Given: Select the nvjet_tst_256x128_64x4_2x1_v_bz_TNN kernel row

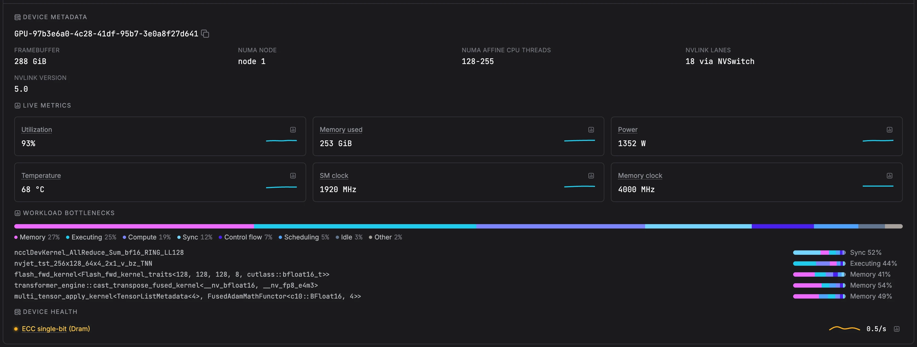Looking at the screenshot, I should [x=458, y=264].
